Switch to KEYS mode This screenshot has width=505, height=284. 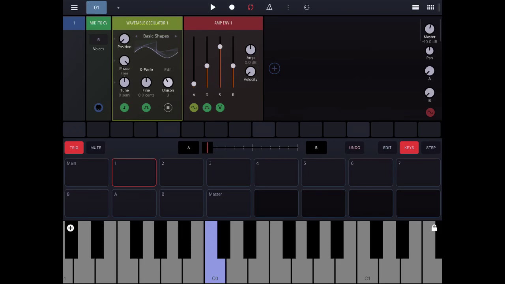[409, 148]
